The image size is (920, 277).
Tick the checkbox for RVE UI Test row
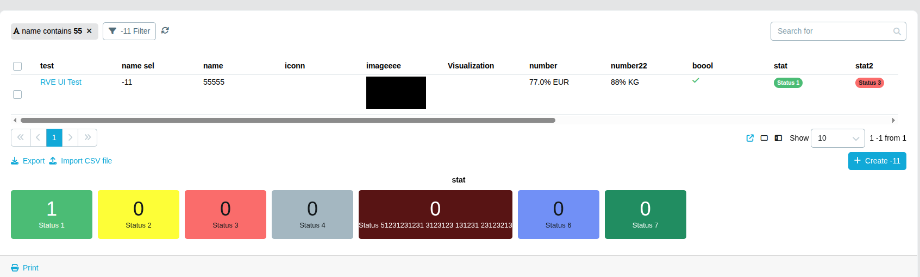tap(17, 95)
